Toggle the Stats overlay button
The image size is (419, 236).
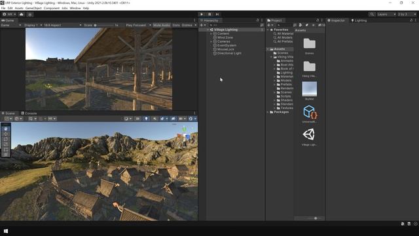[176, 25]
